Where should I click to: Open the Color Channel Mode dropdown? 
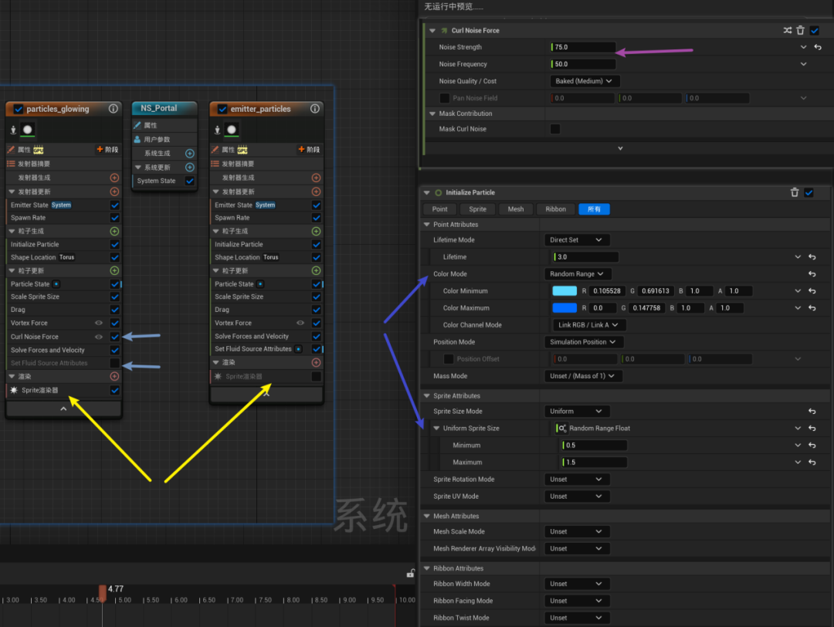[x=588, y=325]
